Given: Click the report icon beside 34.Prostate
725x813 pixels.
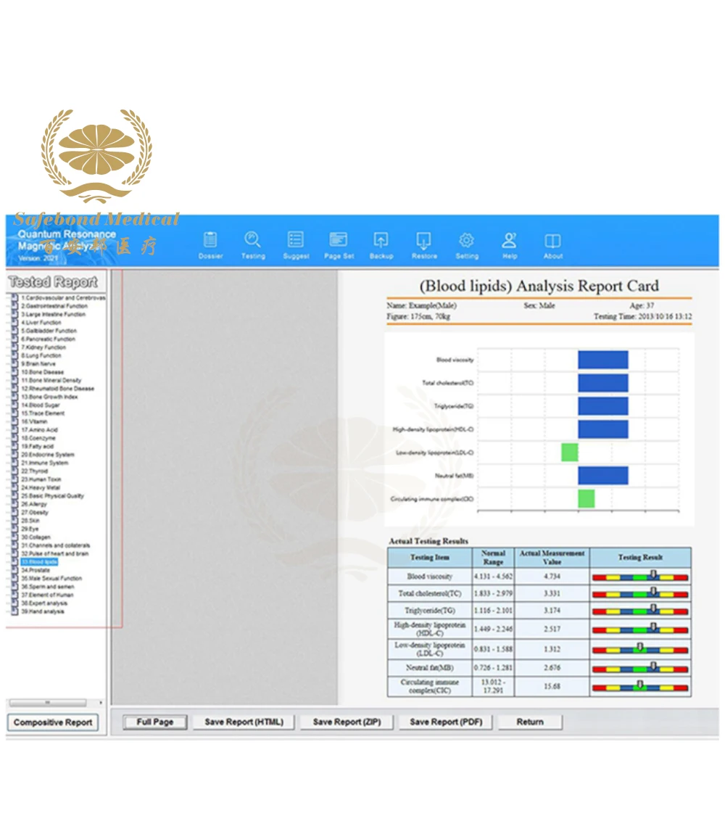Looking at the screenshot, I should tap(14, 570).
